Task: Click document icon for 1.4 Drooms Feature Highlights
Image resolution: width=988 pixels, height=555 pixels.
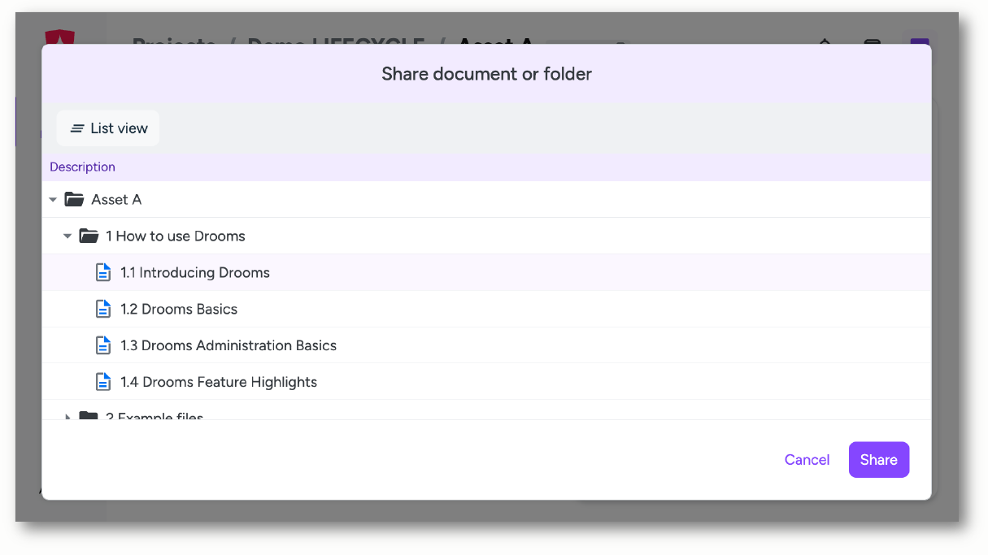Action: (x=103, y=382)
